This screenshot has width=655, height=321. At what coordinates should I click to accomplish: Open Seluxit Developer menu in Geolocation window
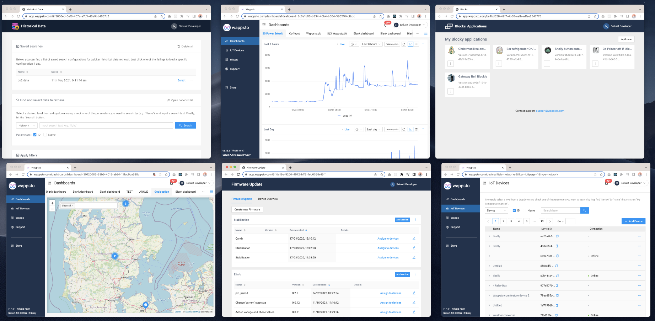pos(195,183)
